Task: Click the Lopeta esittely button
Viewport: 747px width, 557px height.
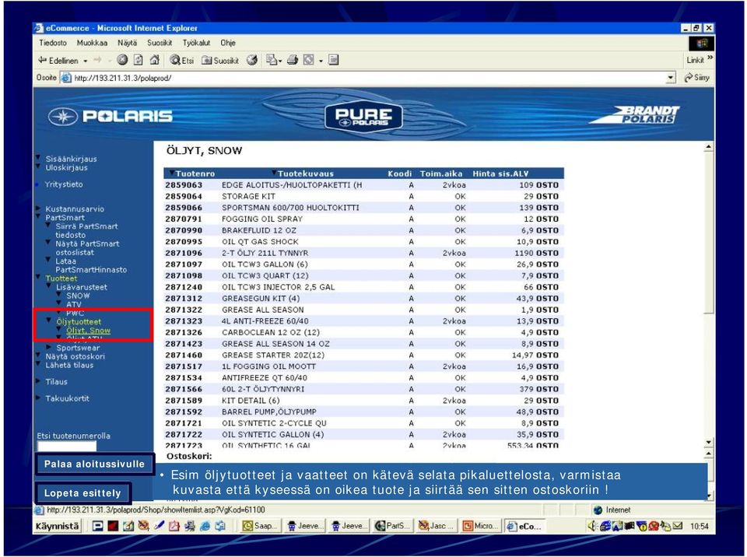Action: point(82,493)
